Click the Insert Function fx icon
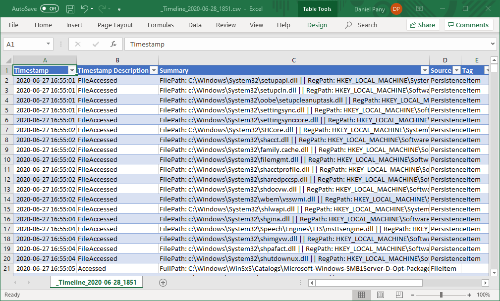 (113, 44)
